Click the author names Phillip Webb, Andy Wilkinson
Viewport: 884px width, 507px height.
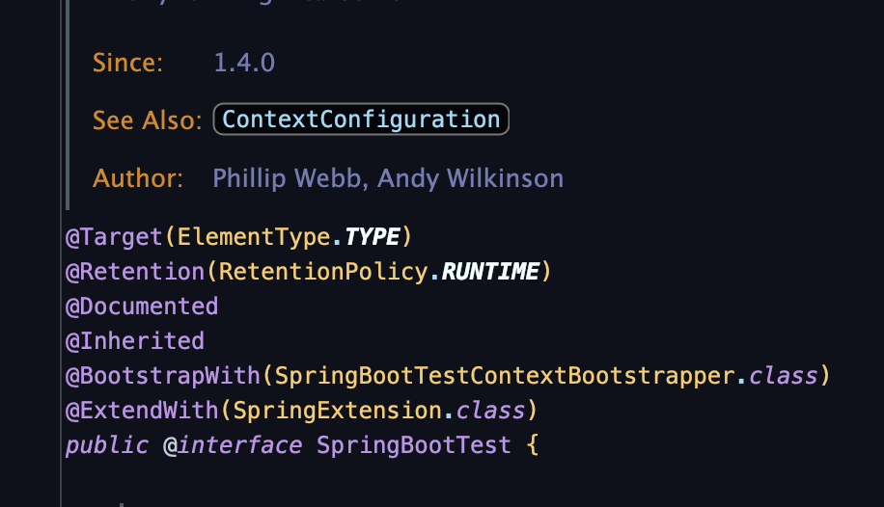(x=388, y=178)
